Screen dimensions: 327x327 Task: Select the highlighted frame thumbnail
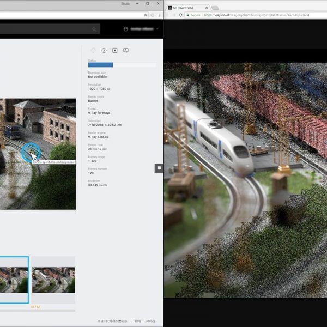tap(14, 279)
